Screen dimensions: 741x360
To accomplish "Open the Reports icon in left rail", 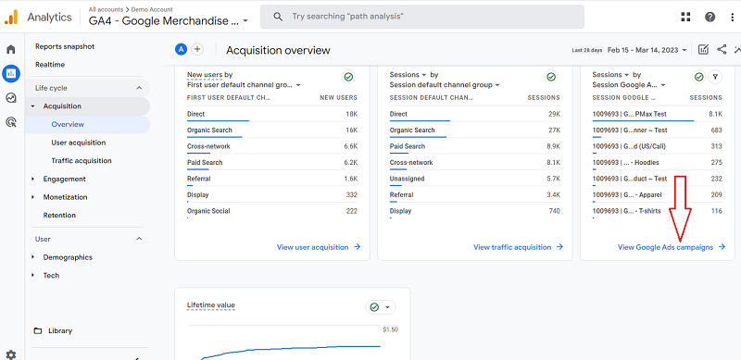I will point(11,74).
